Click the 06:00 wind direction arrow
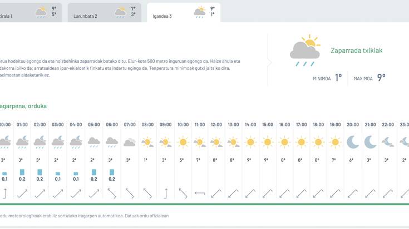The width and height of the screenshot is (409, 229). click(x=112, y=194)
